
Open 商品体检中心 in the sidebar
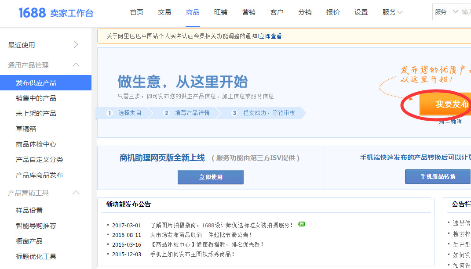(x=36, y=144)
